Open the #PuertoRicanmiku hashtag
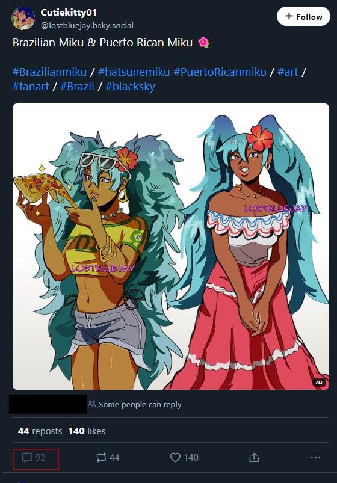This screenshot has width=337, height=483. point(220,72)
